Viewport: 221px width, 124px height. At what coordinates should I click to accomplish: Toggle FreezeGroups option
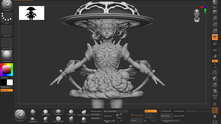[179, 111]
